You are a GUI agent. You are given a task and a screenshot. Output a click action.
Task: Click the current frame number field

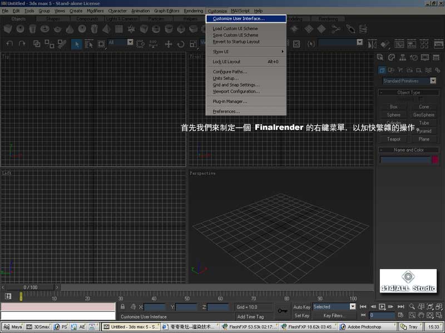pos(382,315)
